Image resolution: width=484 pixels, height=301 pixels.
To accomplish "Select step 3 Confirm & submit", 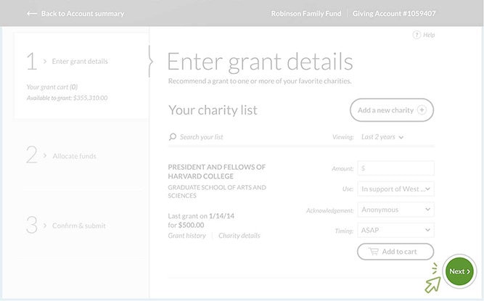I will tap(66, 225).
